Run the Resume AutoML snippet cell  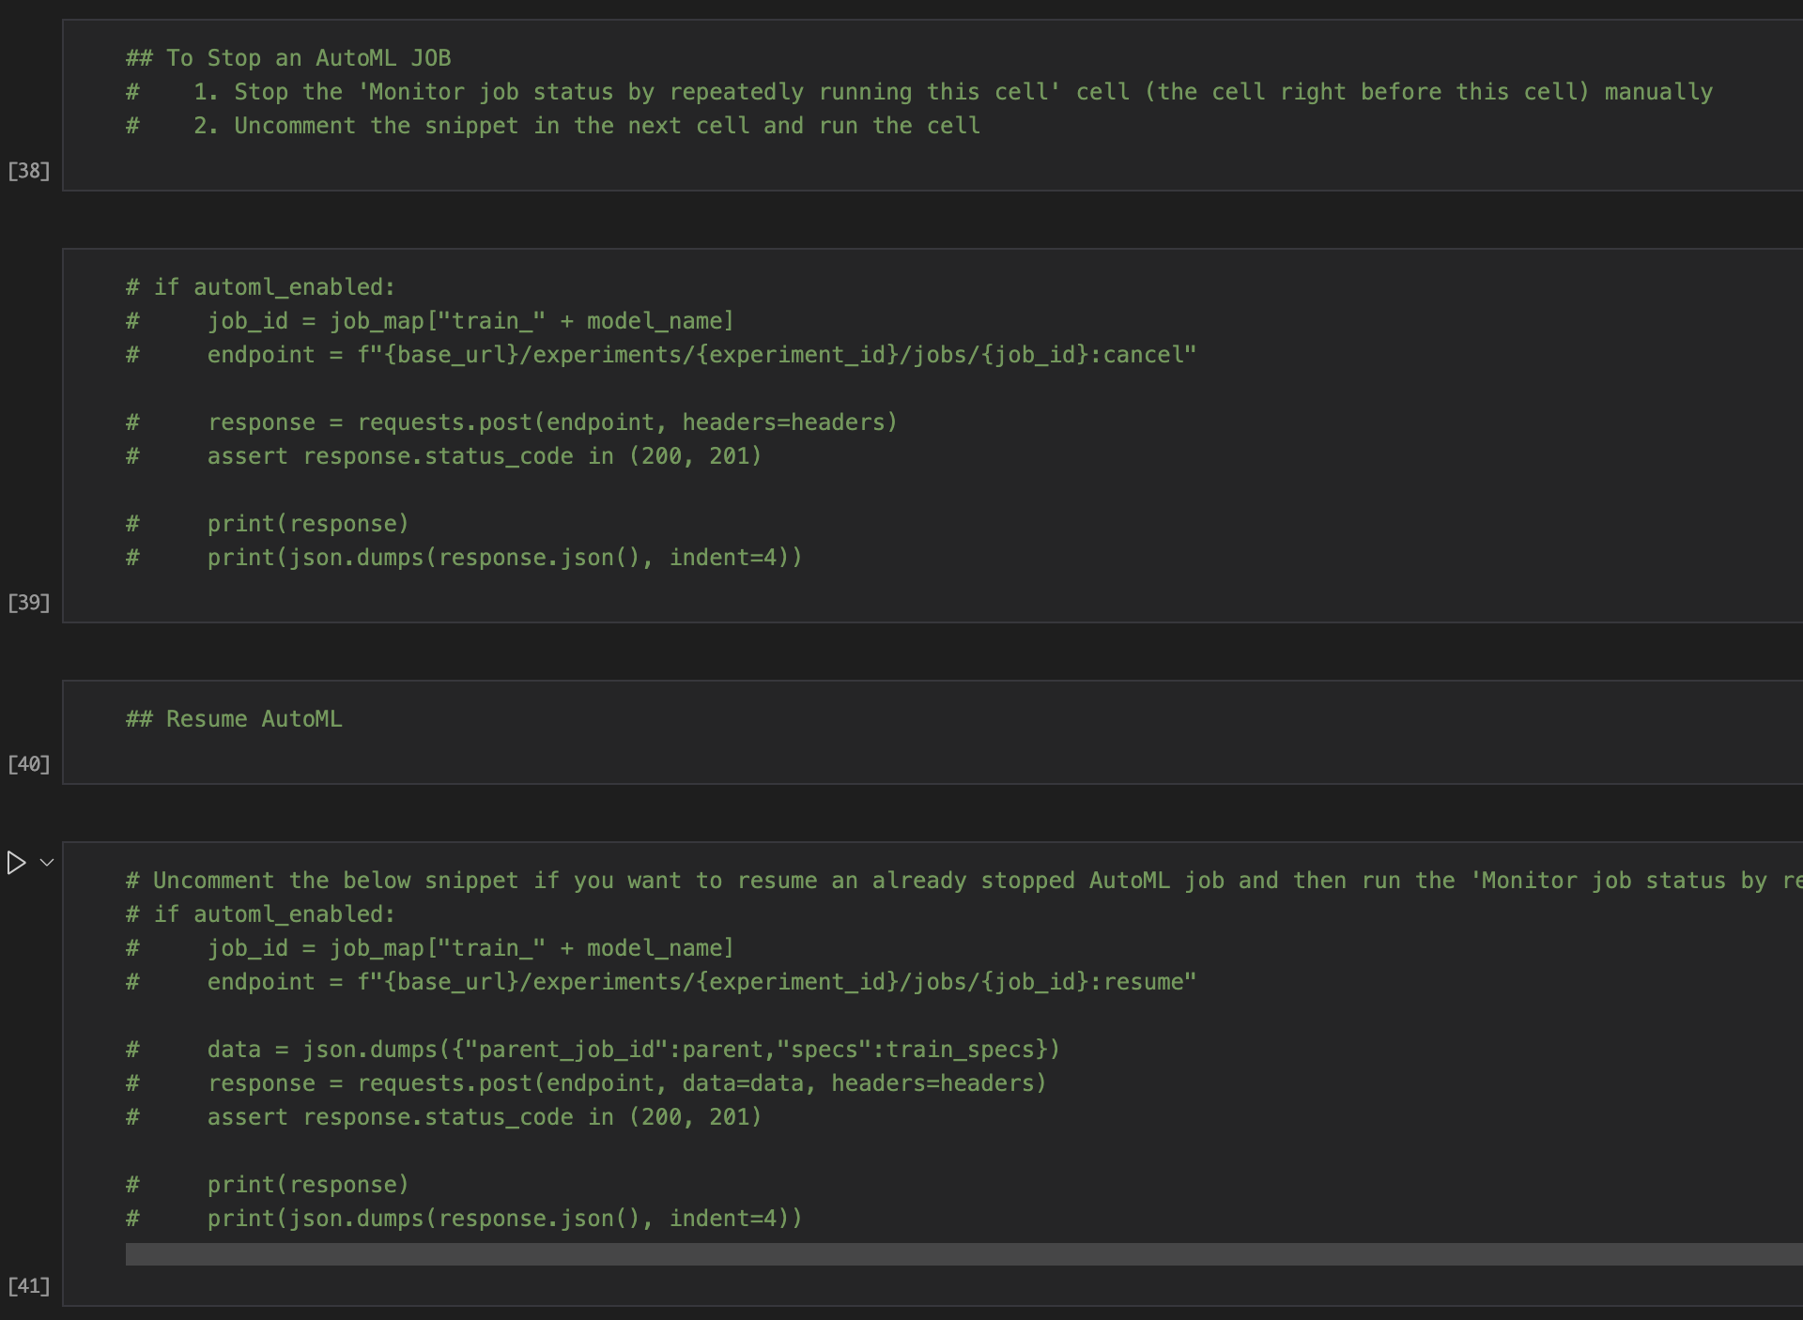pos(16,863)
